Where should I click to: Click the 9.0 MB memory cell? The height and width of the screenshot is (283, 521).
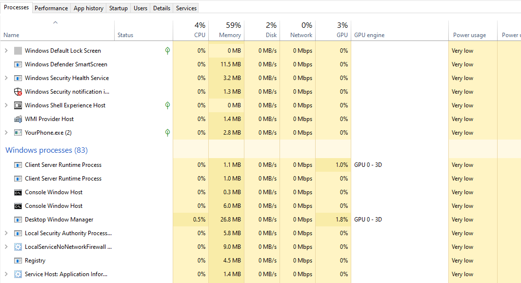coord(226,247)
